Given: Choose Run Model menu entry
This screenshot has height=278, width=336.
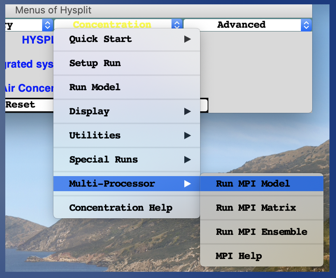Looking at the screenshot, I should (x=127, y=87).
